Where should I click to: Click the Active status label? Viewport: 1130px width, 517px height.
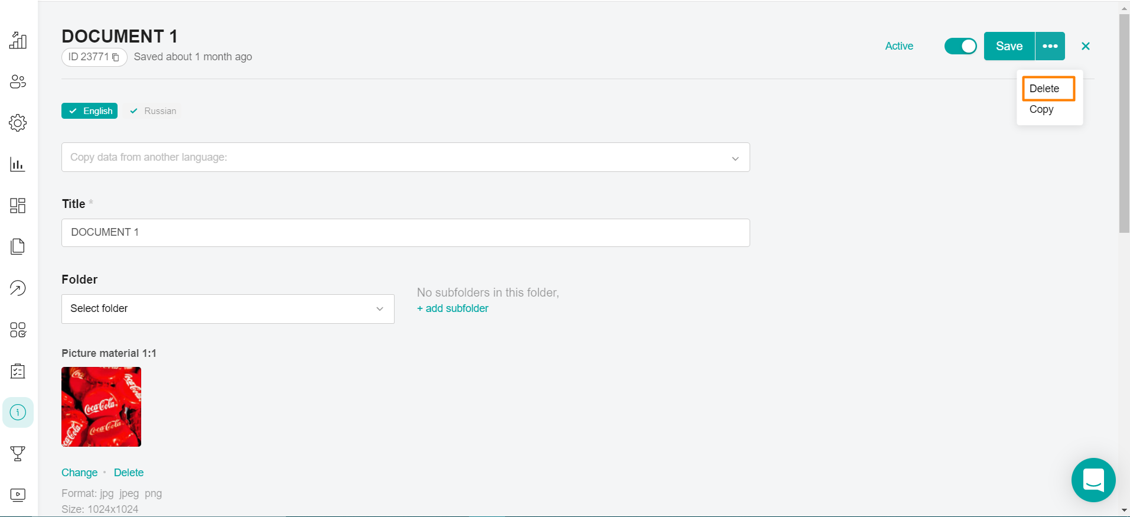pyautogui.click(x=899, y=46)
